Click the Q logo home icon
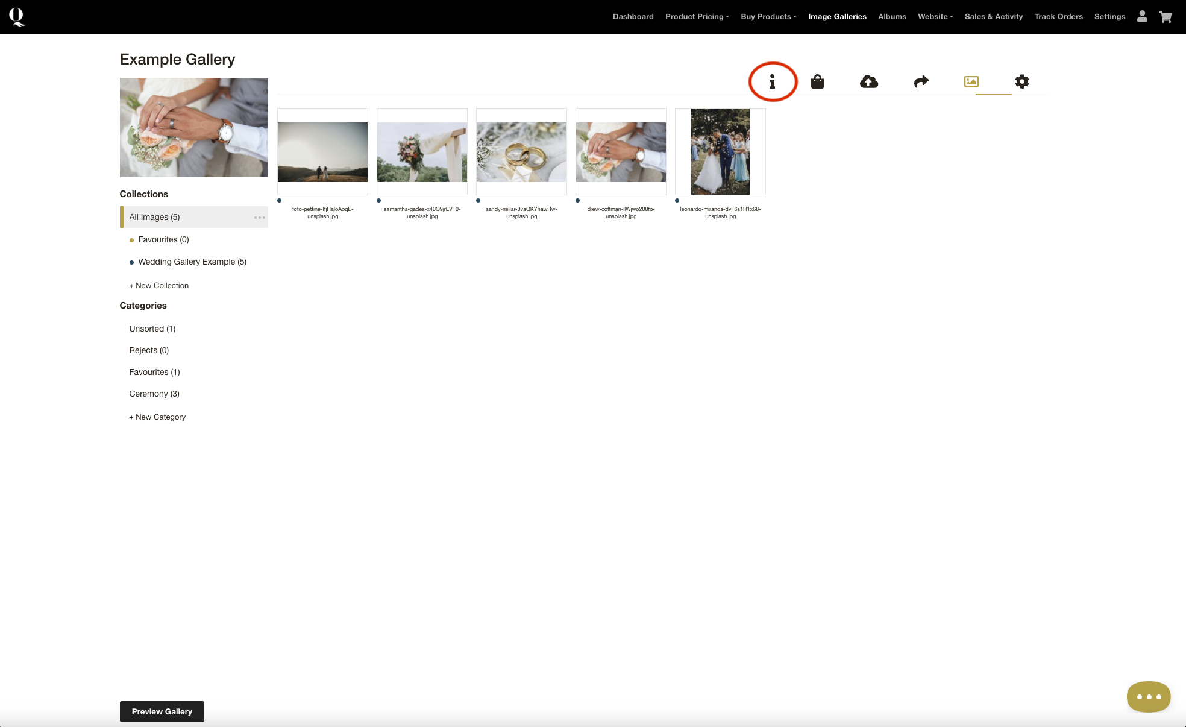 [17, 16]
